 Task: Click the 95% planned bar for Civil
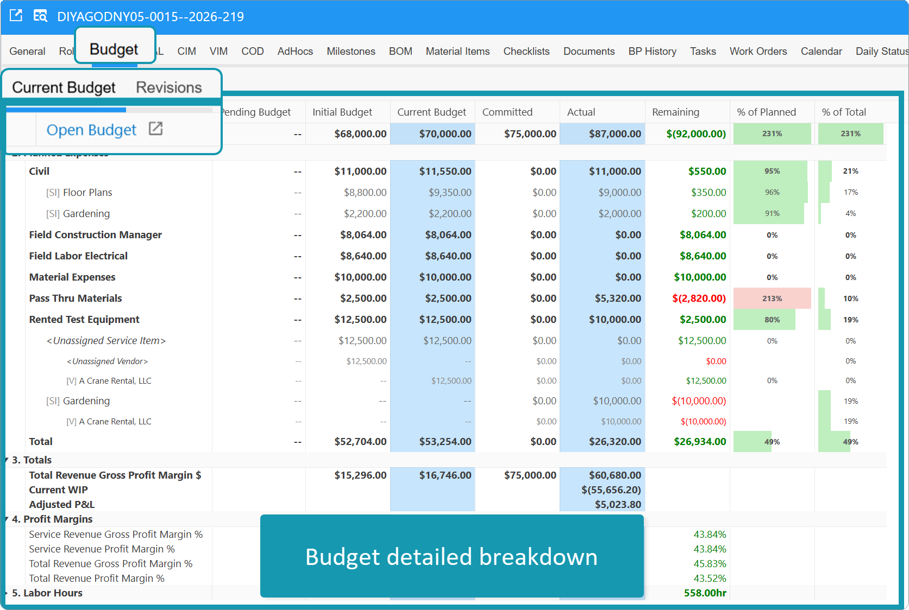(x=770, y=171)
